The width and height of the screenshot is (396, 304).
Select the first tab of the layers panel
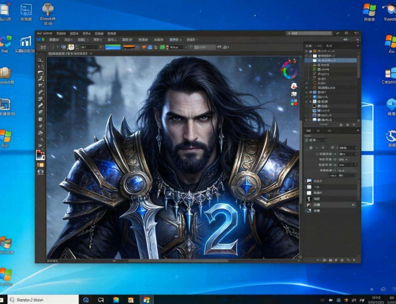click(x=308, y=46)
